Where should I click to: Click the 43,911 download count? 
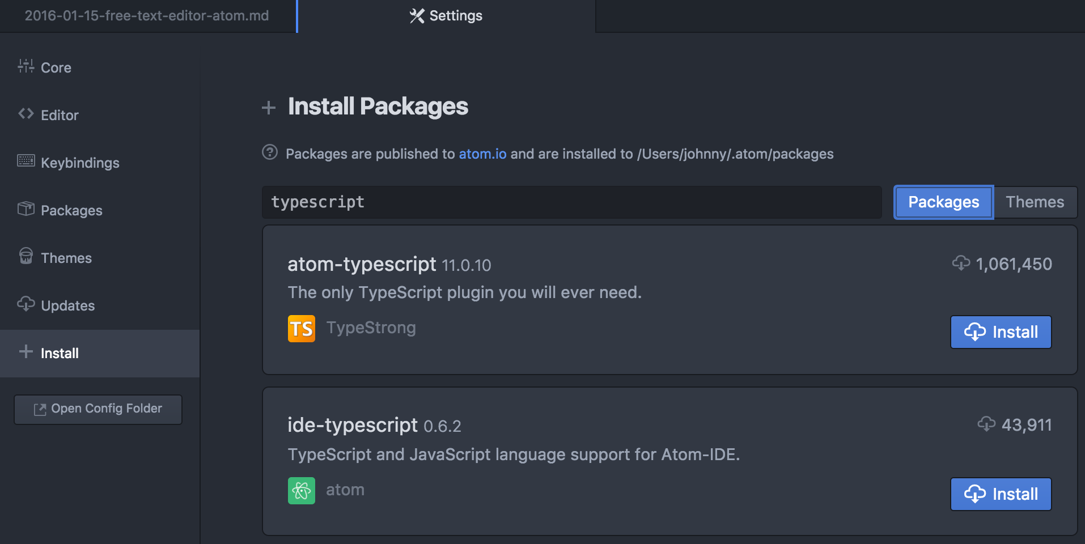1027,425
